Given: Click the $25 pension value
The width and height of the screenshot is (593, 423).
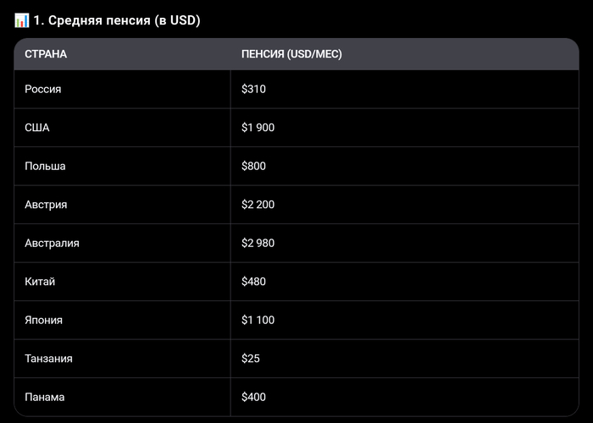Looking at the screenshot, I should pyautogui.click(x=251, y=359).
